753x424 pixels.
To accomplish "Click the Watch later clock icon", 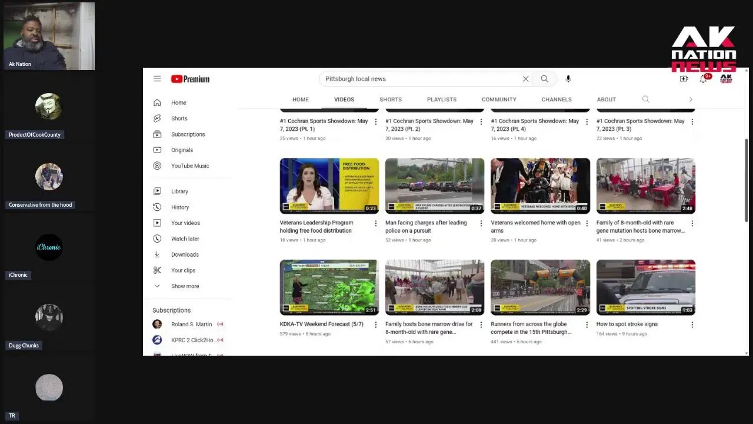I will tap(157, 239).
